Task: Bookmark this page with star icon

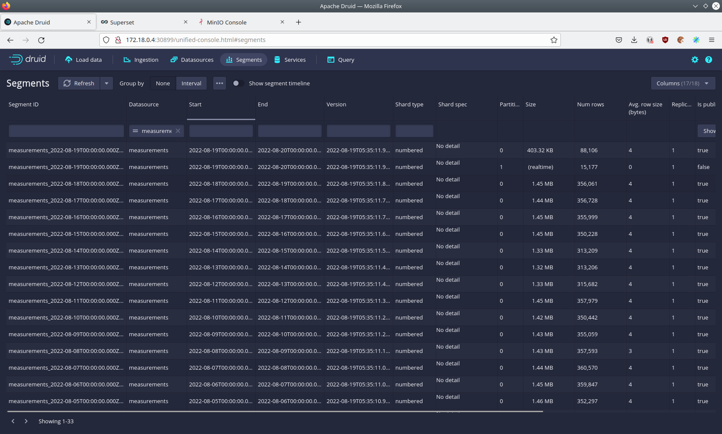Action: pyautogui.click(x=554, y=40)
